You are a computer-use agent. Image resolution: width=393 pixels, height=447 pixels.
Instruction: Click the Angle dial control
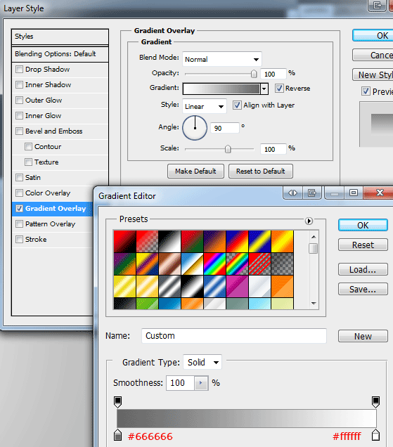[x=195, y=128]
